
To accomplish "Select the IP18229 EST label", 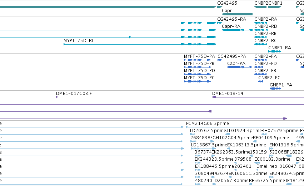I will coord(295,152).
